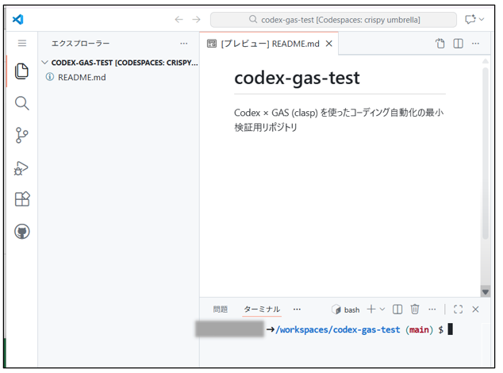
Task: Click the preview vertical scrollbar
Action: tap(486, 153)
